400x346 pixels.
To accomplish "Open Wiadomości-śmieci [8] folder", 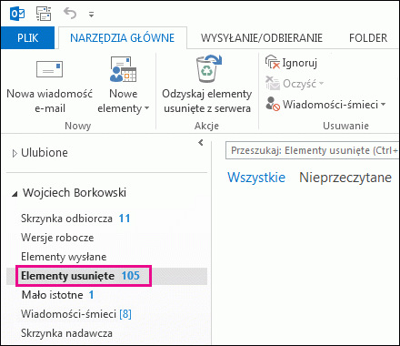I will [x=76, y=314].
